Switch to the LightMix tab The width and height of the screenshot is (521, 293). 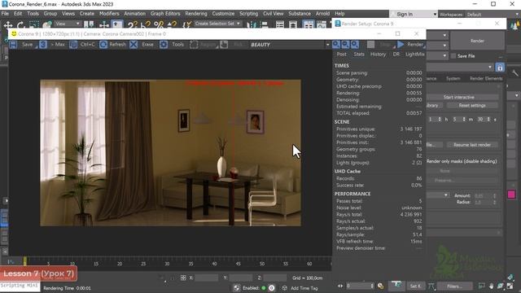pos(415,55)
